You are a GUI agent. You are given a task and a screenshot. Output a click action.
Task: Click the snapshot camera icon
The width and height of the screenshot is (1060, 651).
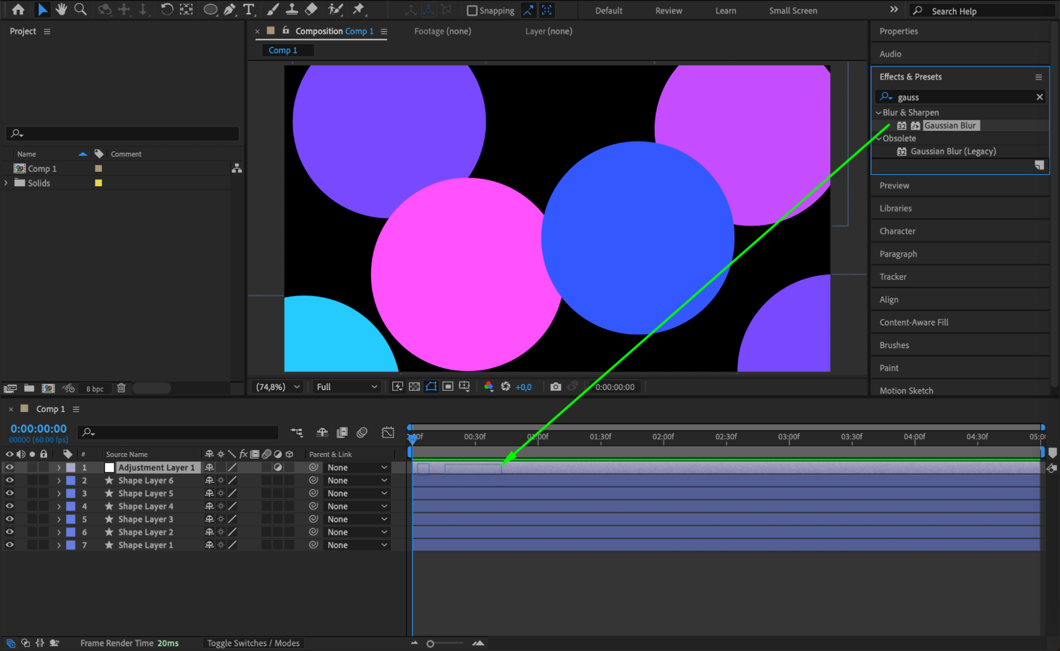pos(555,386)
